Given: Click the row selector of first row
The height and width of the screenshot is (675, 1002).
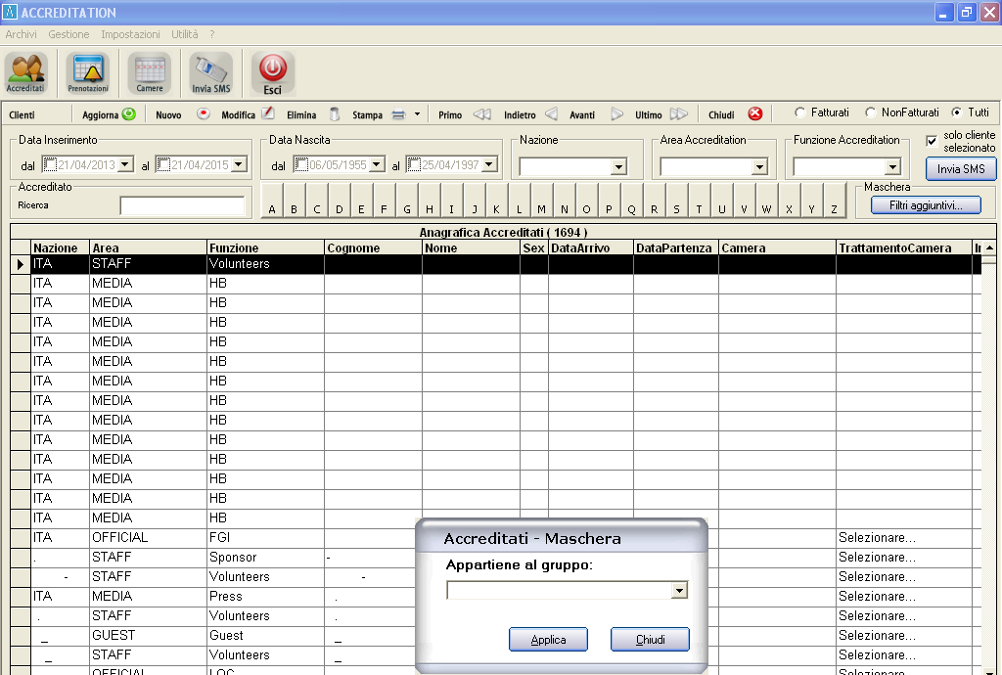Looking at the screenshot, I should point(21,264).
